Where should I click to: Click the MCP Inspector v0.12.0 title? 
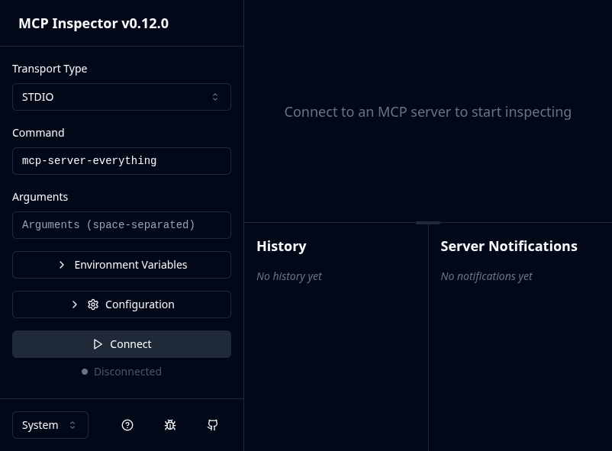(94, 24)
